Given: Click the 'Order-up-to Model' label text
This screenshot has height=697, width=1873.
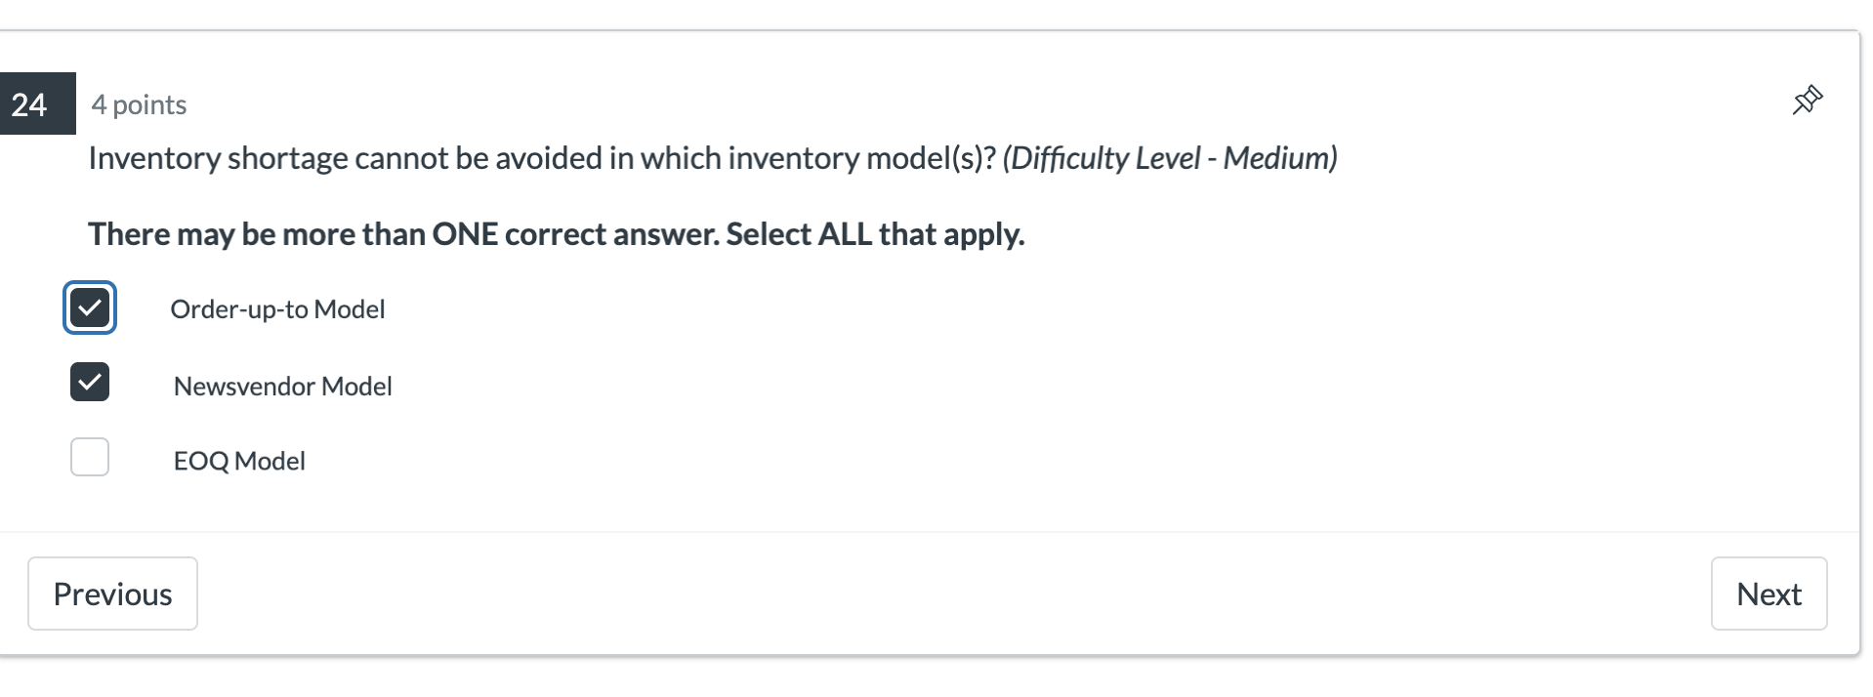Looking at the screenshot, I should [x=277, y=309].
